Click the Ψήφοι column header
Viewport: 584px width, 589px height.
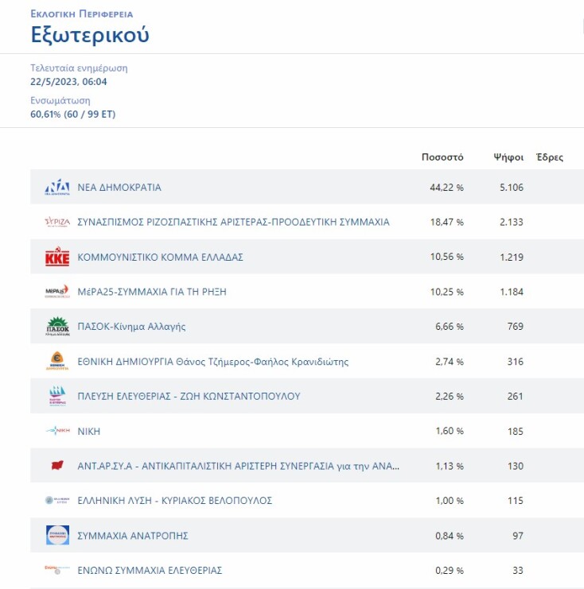[x=508, y=157]
